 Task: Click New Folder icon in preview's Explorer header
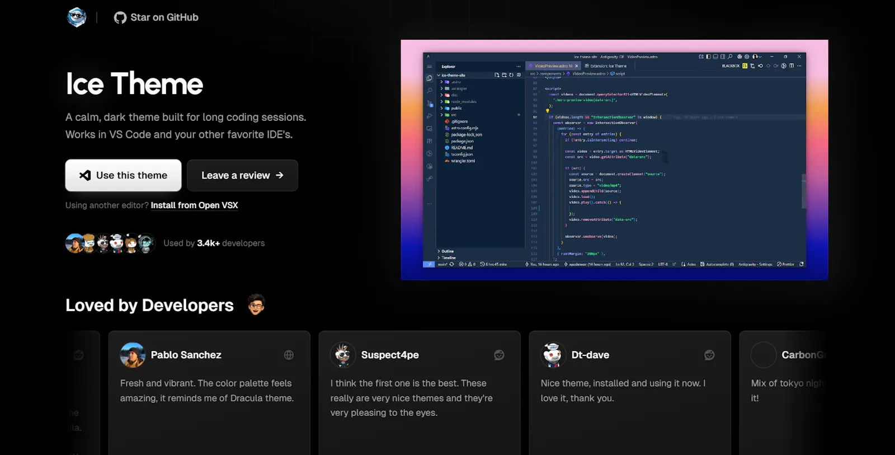point(504,74)
